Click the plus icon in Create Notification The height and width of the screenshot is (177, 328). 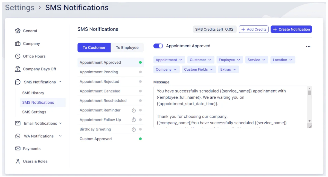(x=275, y=29)
